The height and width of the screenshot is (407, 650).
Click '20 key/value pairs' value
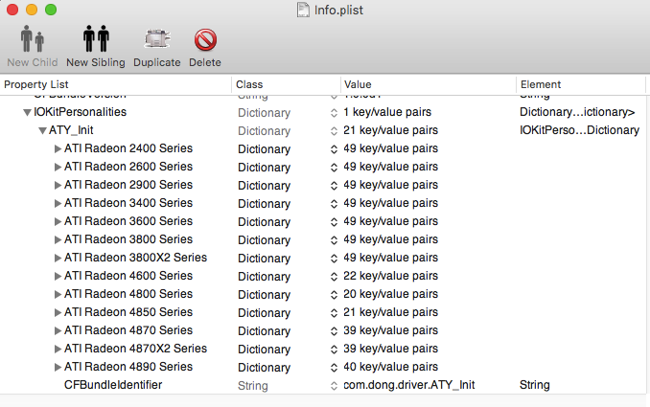click(x=390, y=294)
